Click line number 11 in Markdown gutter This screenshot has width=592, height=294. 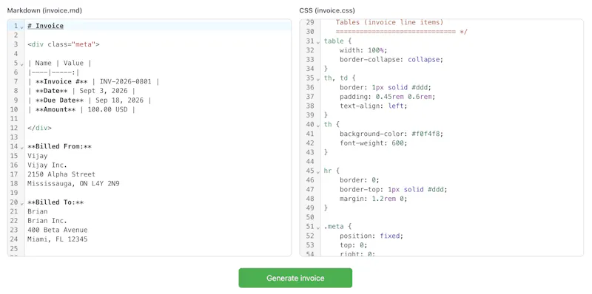coord(14,119)
